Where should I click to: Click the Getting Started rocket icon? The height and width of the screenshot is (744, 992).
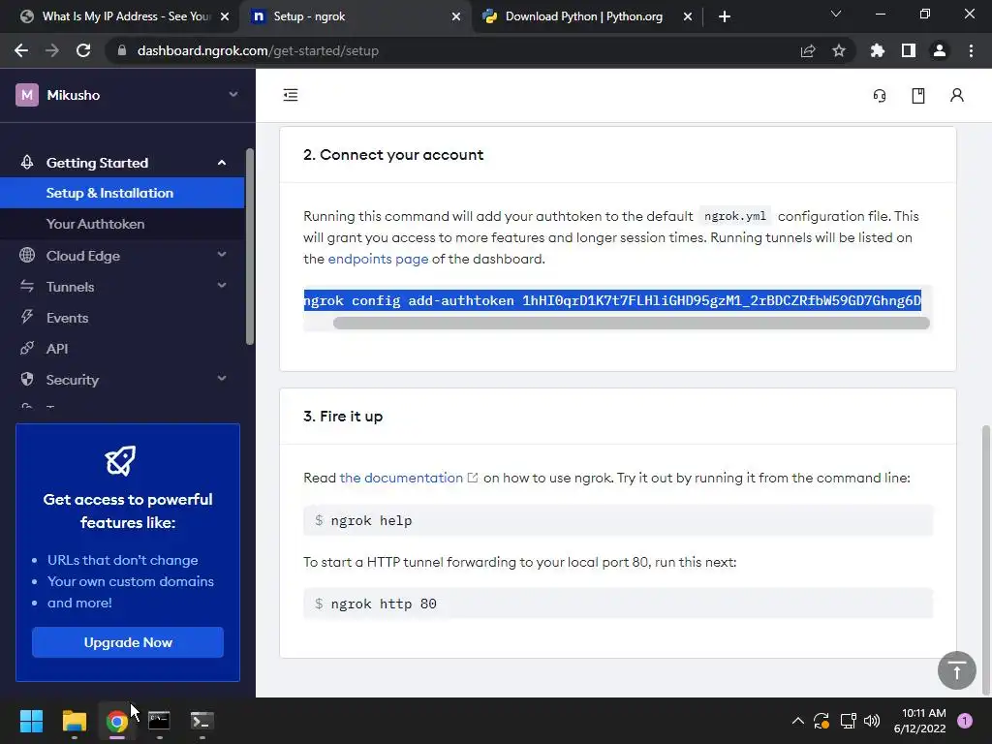tap(27, 163)
